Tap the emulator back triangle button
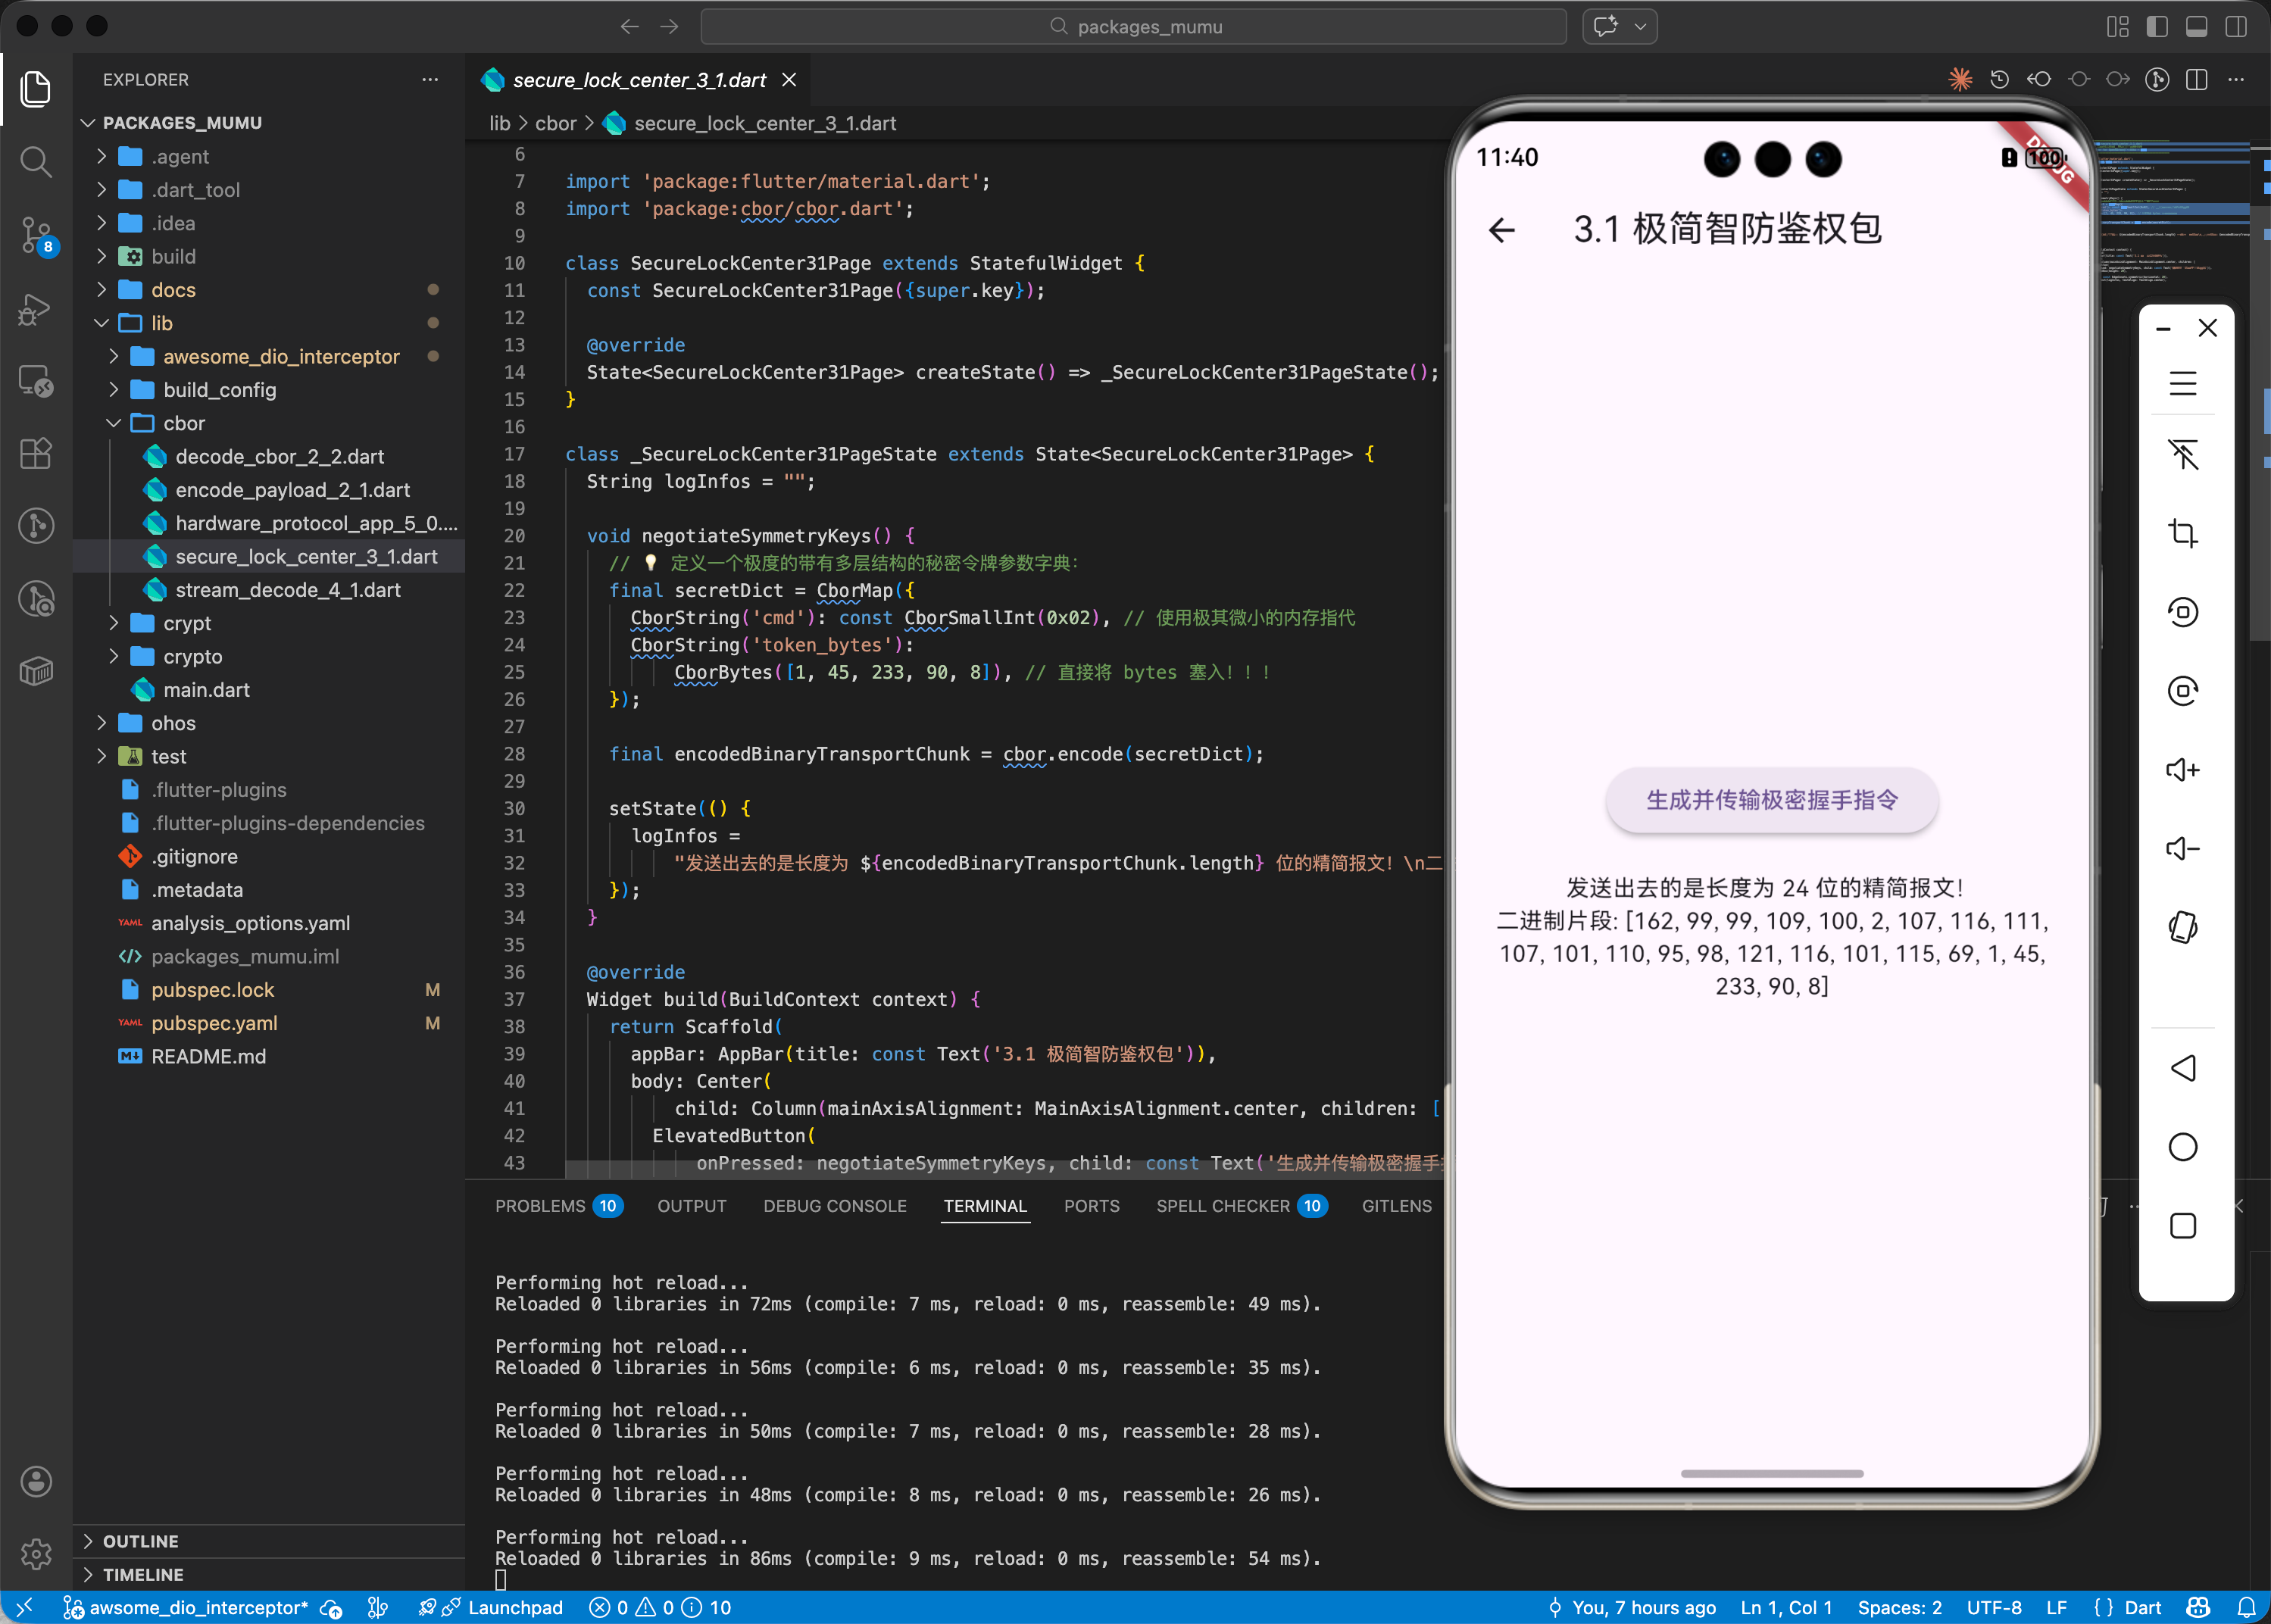Viewport: 2271px width, 1624px height. [2182, 1068]
